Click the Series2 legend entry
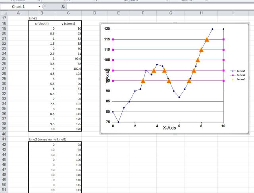Screen dimensions: 254x193 pos(241,75)
